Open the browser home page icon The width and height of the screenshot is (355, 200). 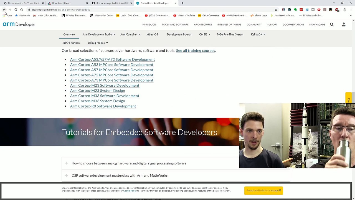22,10
